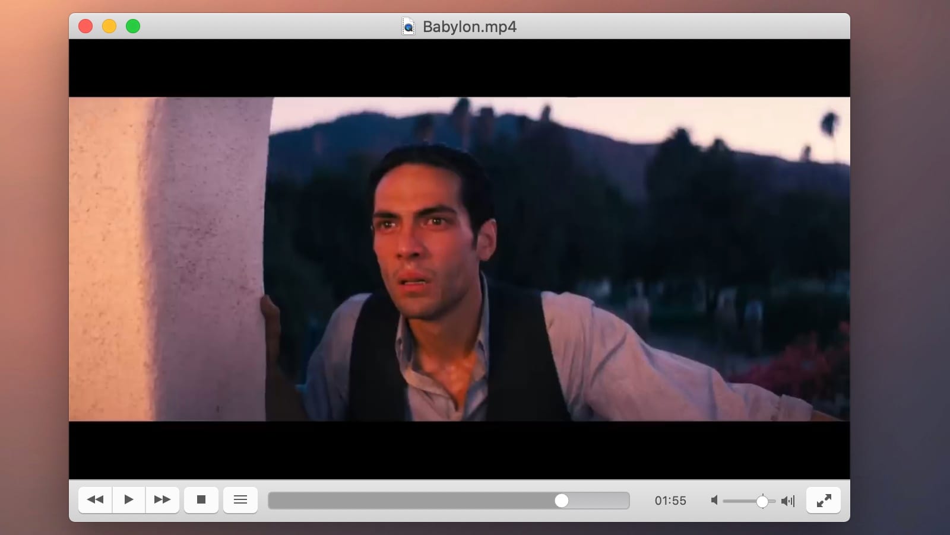Mute audio using the small speaker icon
This screenshot has width=950, height=535.
tap(715, 501)
